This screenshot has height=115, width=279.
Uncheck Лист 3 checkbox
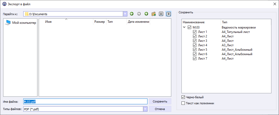195,41
